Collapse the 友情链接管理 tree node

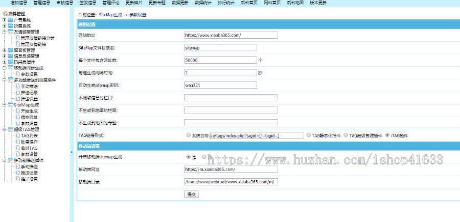pyautogui.click(x=5, y=32)
